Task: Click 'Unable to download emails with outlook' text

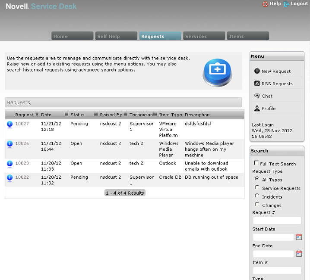Action: [206, 166]
